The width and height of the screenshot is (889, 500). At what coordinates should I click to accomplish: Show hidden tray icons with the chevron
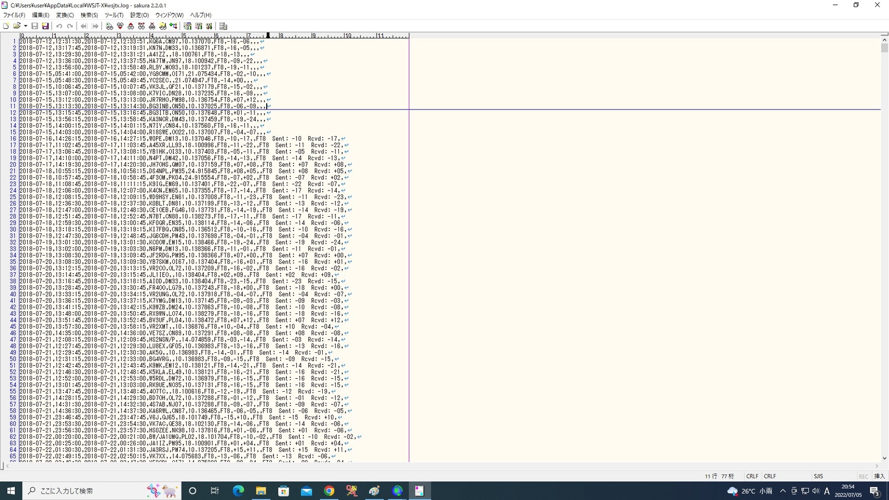click(x=782, y=491)
